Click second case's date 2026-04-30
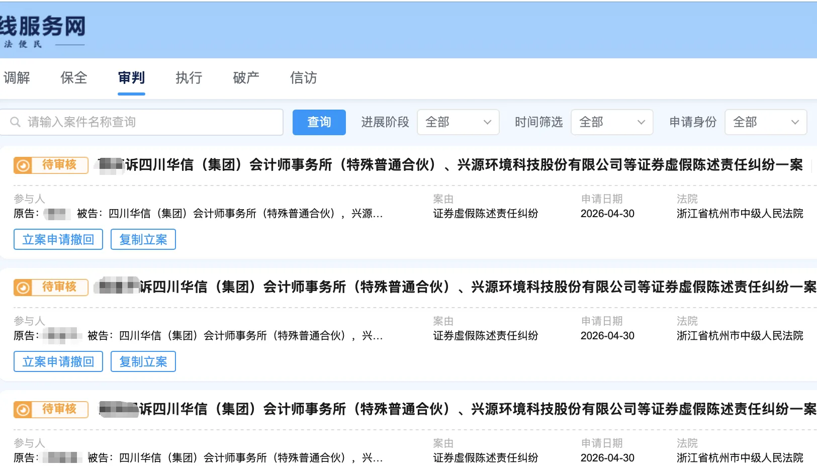 607,336
